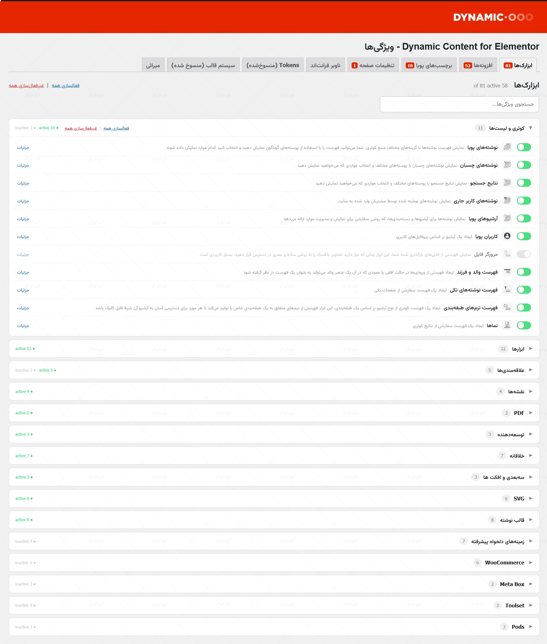The height and width of the screenshot is (644, 547).
Task: Click the icon beside نتایج جستجو widget
Action: 507,183
